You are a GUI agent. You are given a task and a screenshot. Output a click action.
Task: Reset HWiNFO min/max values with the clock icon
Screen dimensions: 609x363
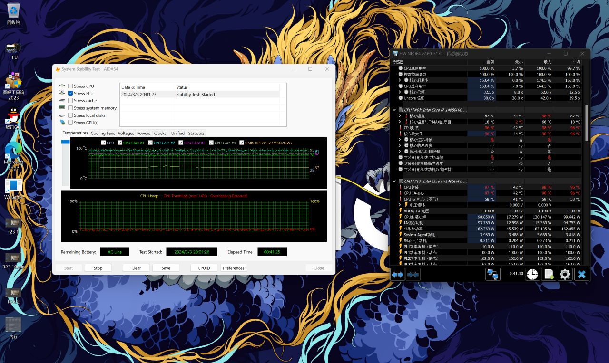click(x=532, y=274)
